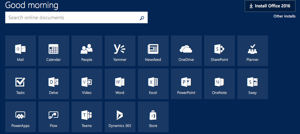This screenshot has width=300, height=134.
Task: Open the PowerApps tile
Action: [21, 117]
